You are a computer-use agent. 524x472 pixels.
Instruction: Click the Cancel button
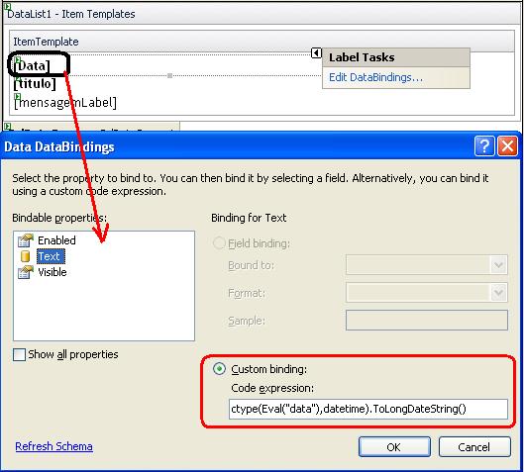(x=474, y=447)
